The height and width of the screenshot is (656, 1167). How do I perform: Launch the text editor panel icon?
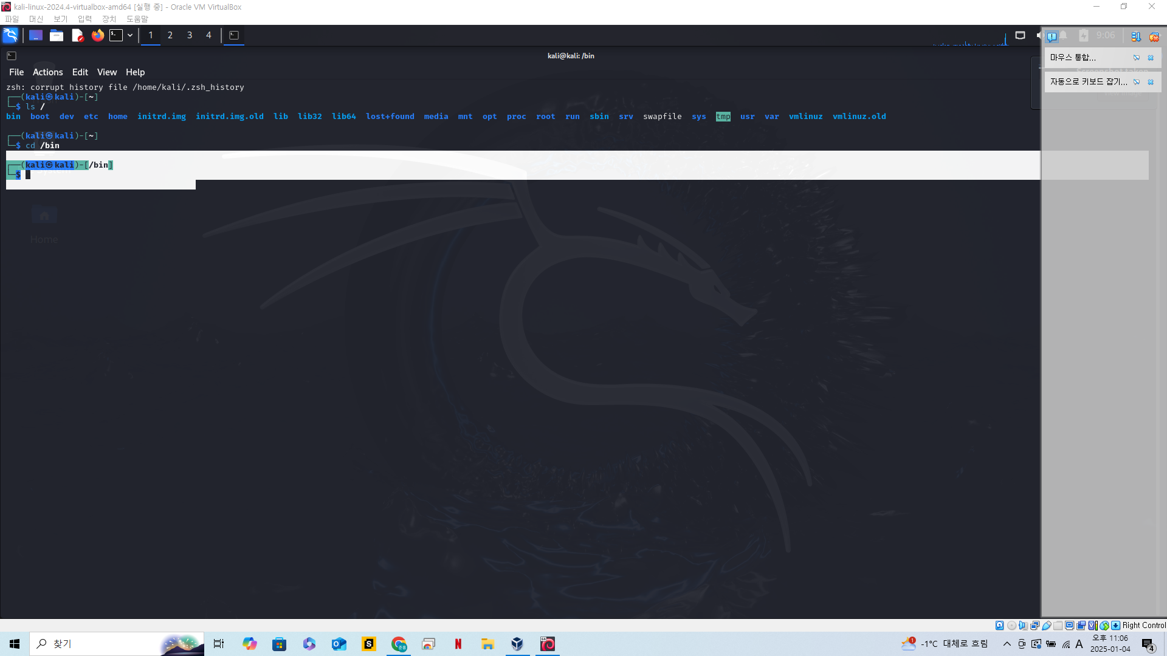point(77,35)
